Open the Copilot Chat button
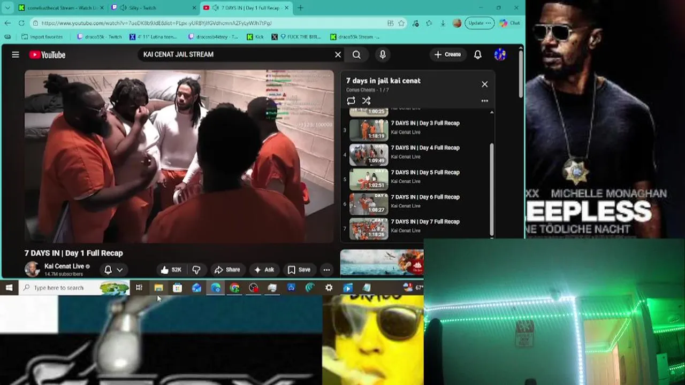 click(509, 23)
